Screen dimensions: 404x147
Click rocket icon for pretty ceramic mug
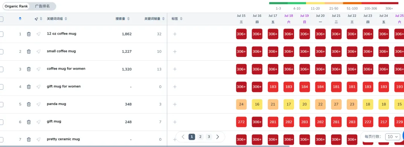click(x=39, y=140)
